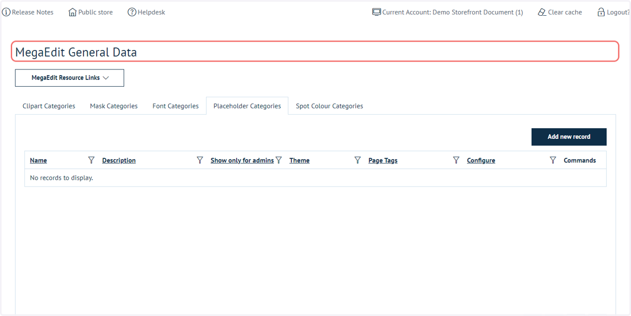This screenshot has height=316, width=631.
Task: Open the filter for Description column
Action: [200, 160]
